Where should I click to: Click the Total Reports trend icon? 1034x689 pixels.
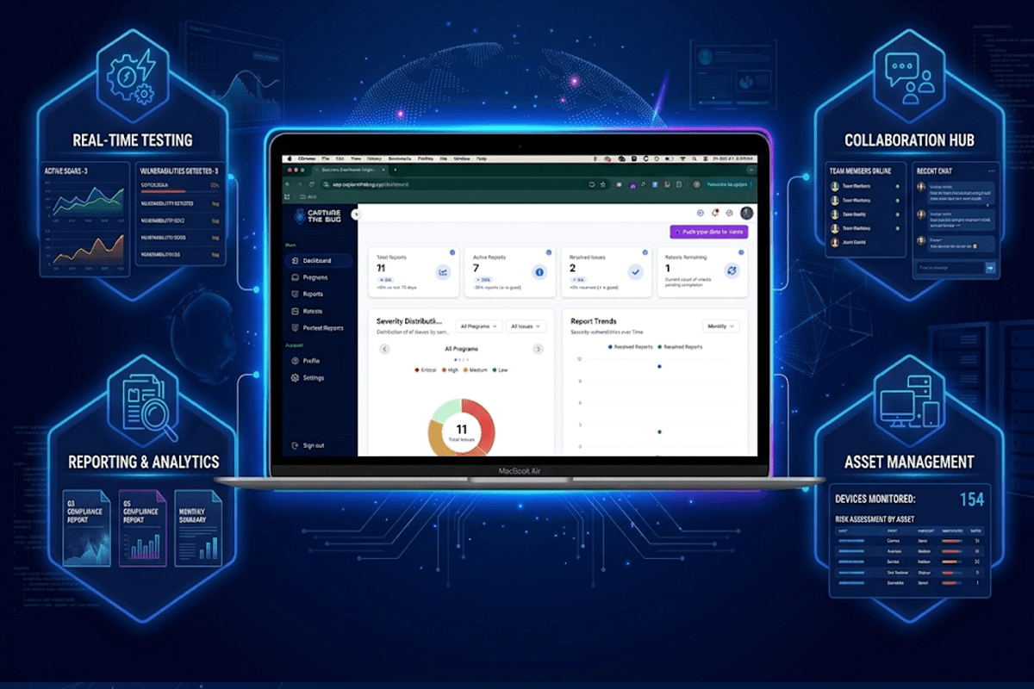[x=443, y=272]
